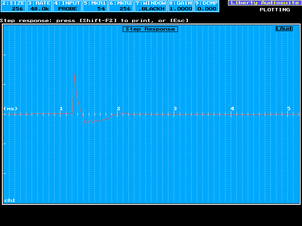The image size is (302, 226).
Task: Click the 1 ms time axis marker
Action: (61, 109)
